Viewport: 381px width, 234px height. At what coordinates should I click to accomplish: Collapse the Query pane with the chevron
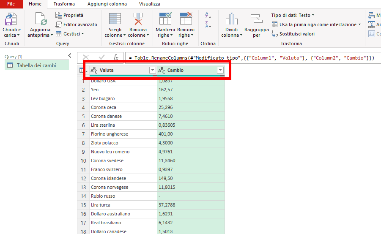[70, 56]
